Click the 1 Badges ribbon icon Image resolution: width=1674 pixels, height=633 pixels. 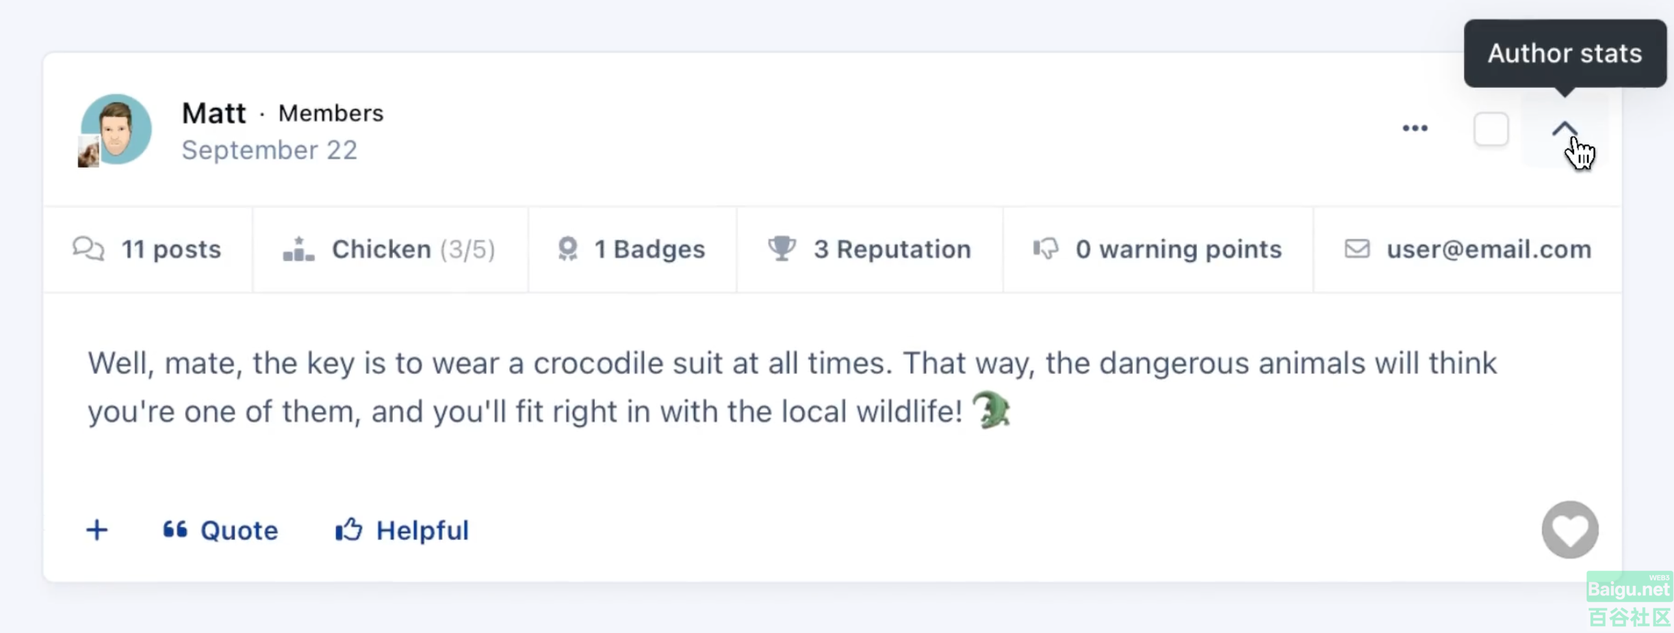[567, 250]
